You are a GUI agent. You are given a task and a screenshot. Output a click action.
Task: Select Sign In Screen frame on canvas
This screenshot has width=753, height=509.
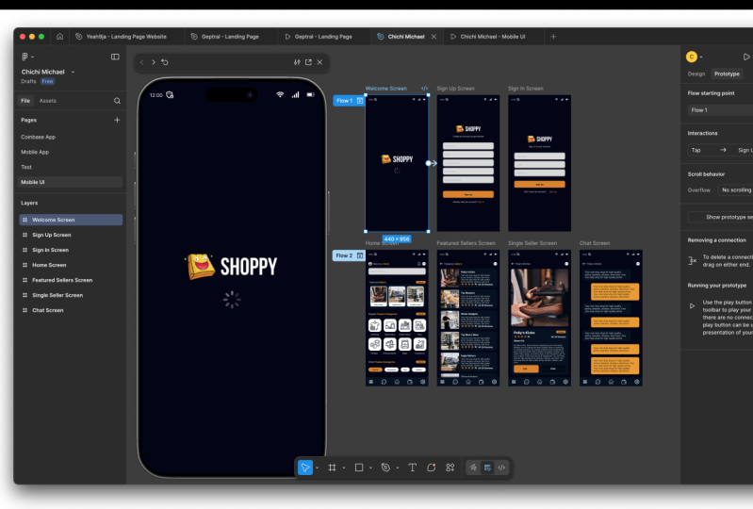pyautogui.click(x=540, y=163)
